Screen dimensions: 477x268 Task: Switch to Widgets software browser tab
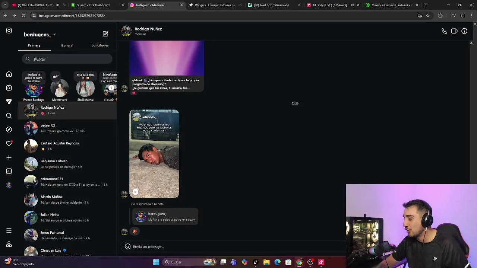point(215,5)
